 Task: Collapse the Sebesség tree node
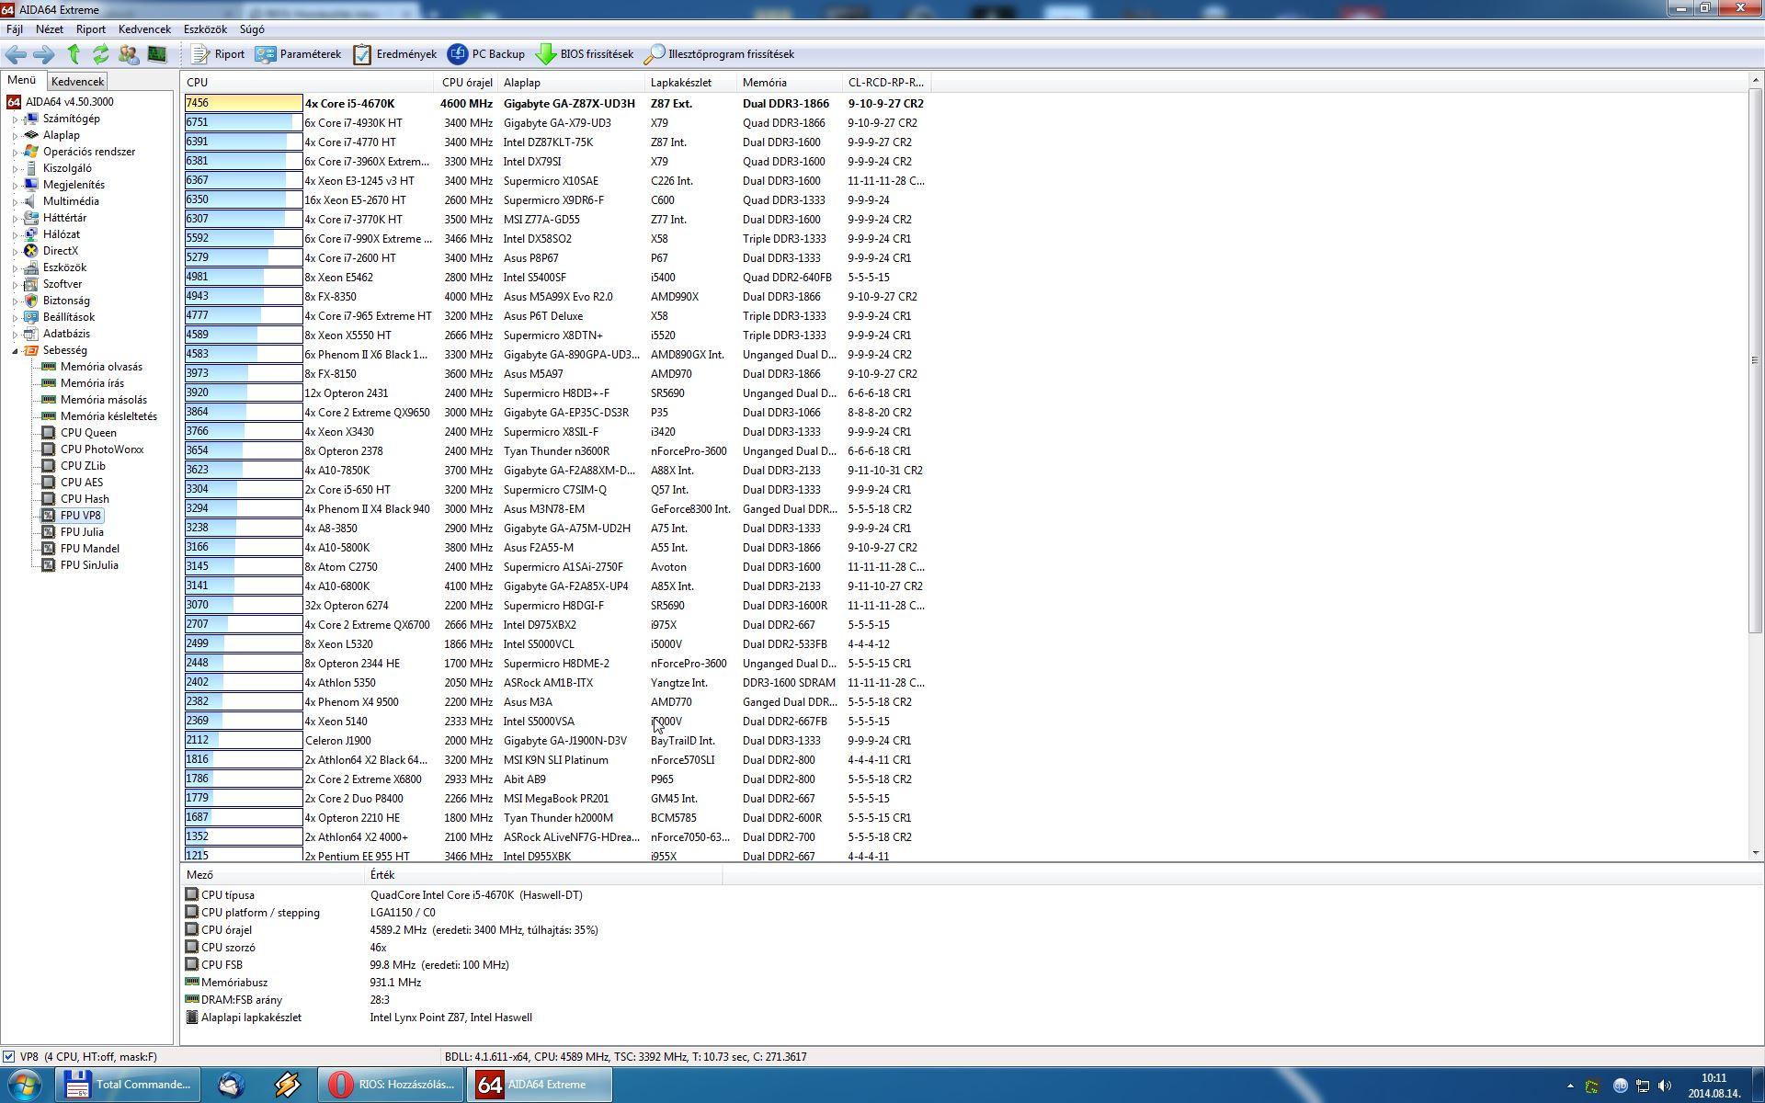point(15,350)
